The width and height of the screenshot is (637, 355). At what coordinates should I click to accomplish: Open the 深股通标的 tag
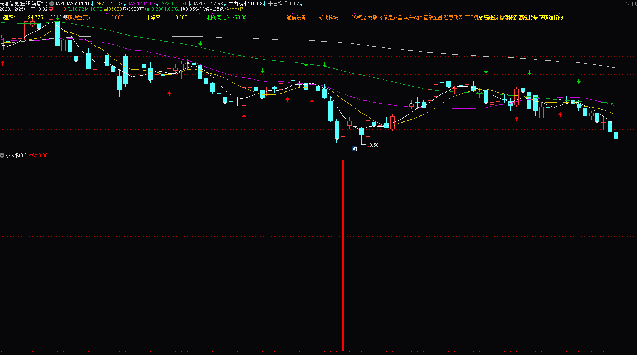point(551,17)
